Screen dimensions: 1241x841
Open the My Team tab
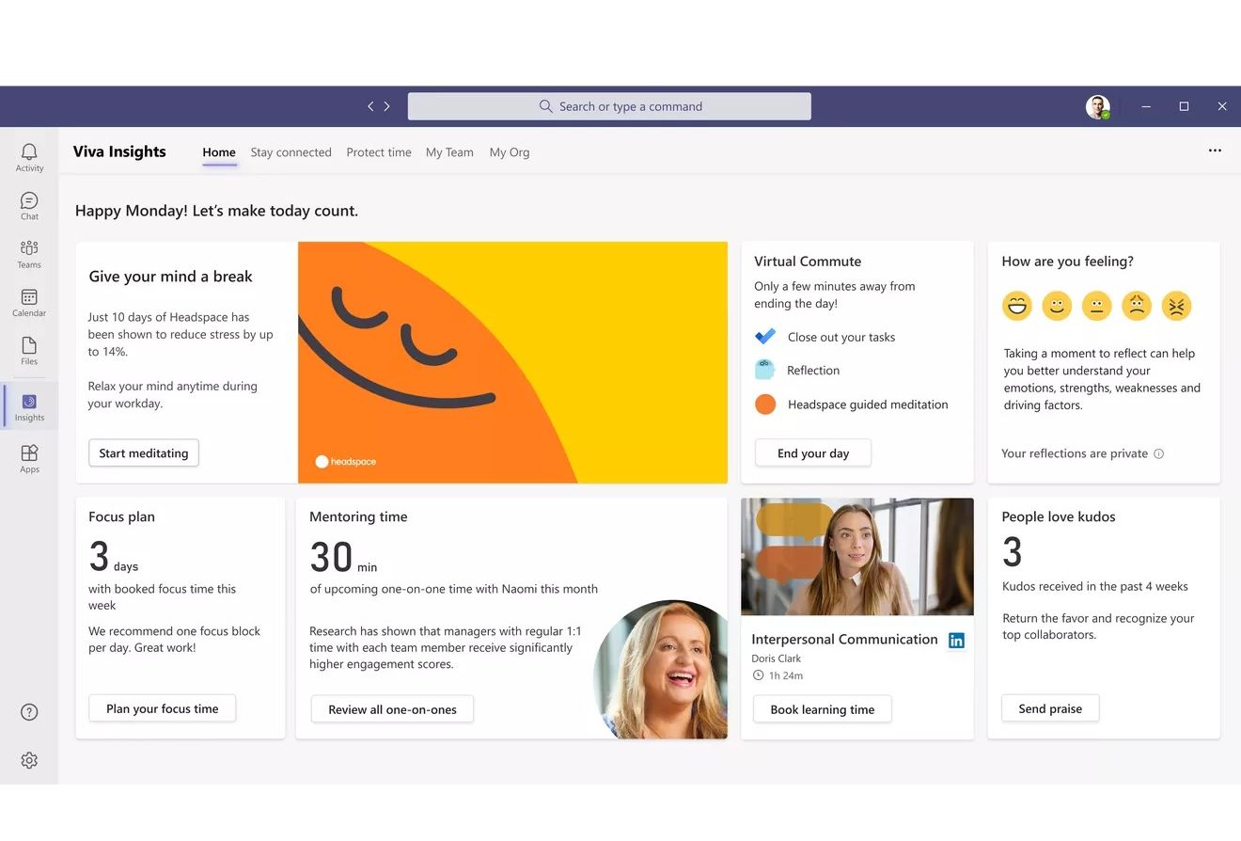(449, 152)
